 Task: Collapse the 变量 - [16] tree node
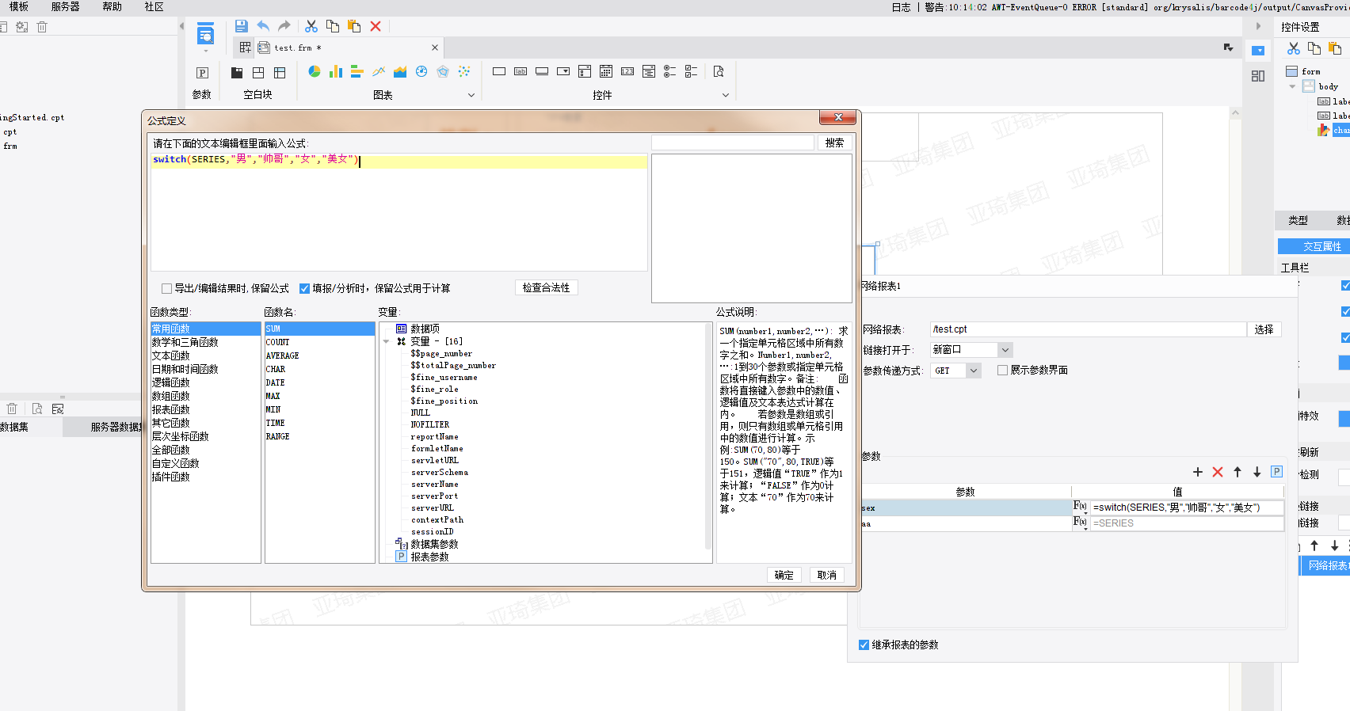386,342
